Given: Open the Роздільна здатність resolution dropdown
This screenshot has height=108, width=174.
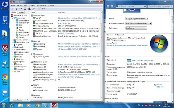Looking at the screenshot, I should click(x=139, y=23).
